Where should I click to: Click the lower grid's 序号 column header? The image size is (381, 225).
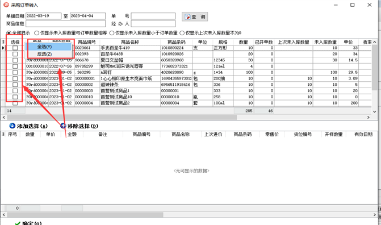click(x=12, y=134)
